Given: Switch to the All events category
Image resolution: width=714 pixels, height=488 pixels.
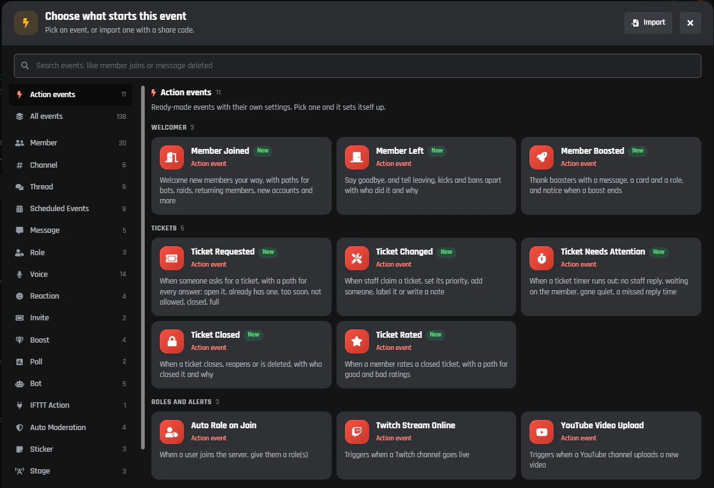Looking at the screenshot, I should pyautogui.click(x=71, y=116).
